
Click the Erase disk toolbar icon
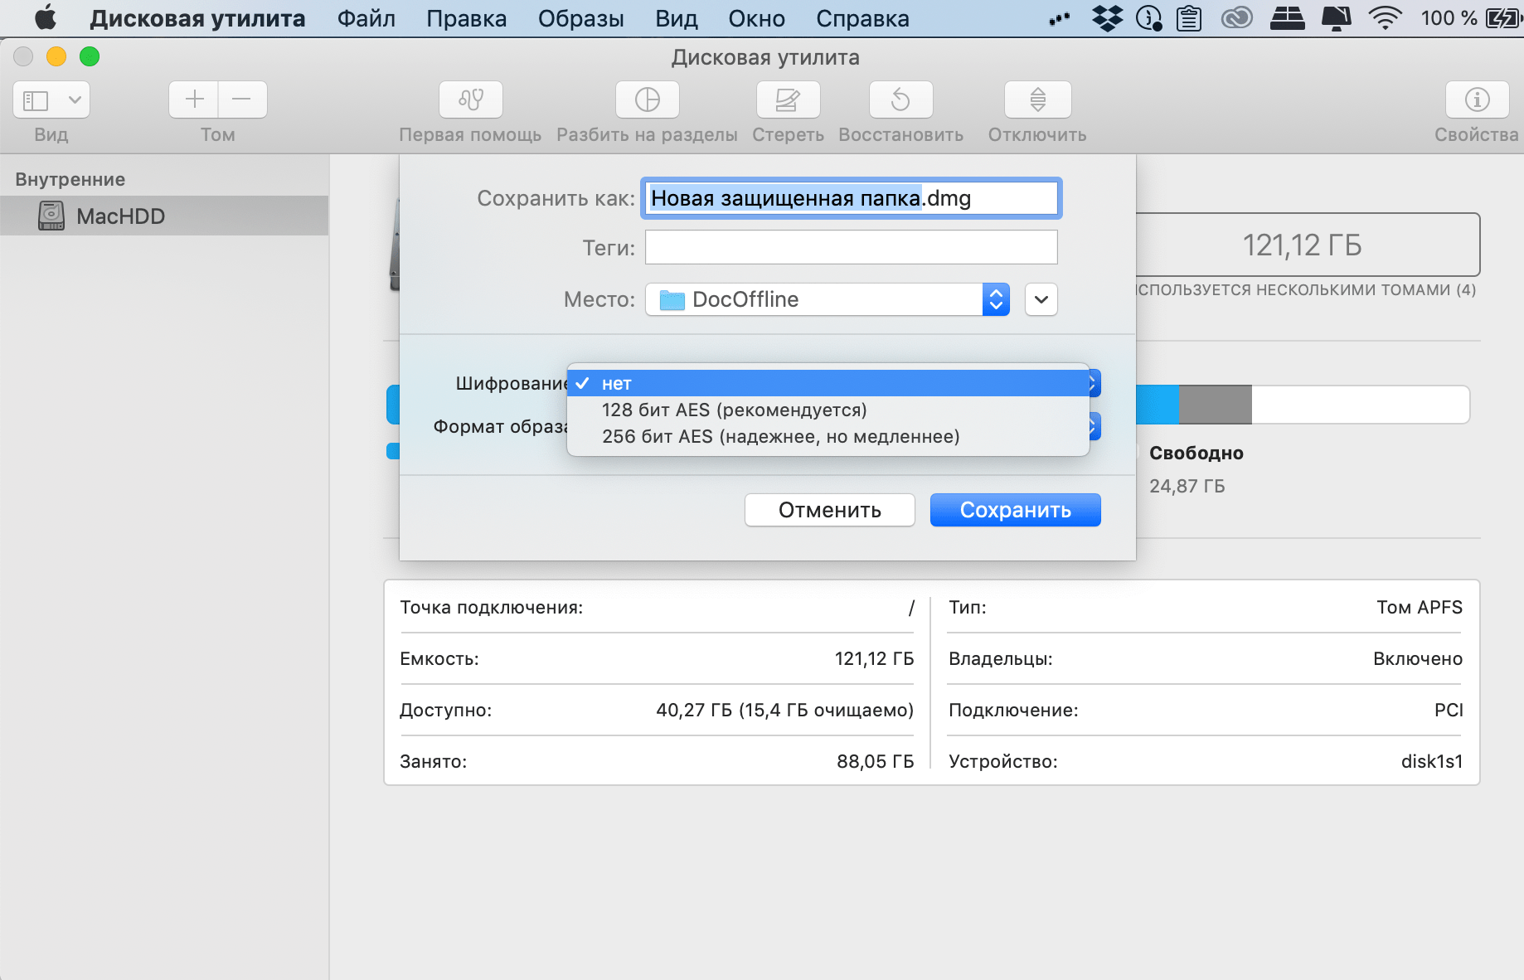tap(788, 100)
